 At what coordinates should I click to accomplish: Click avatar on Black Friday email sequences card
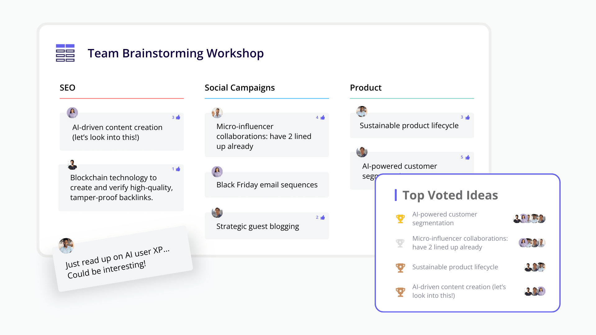tap(217, 172)
